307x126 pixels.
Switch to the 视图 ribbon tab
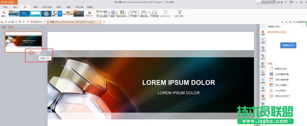68,7
